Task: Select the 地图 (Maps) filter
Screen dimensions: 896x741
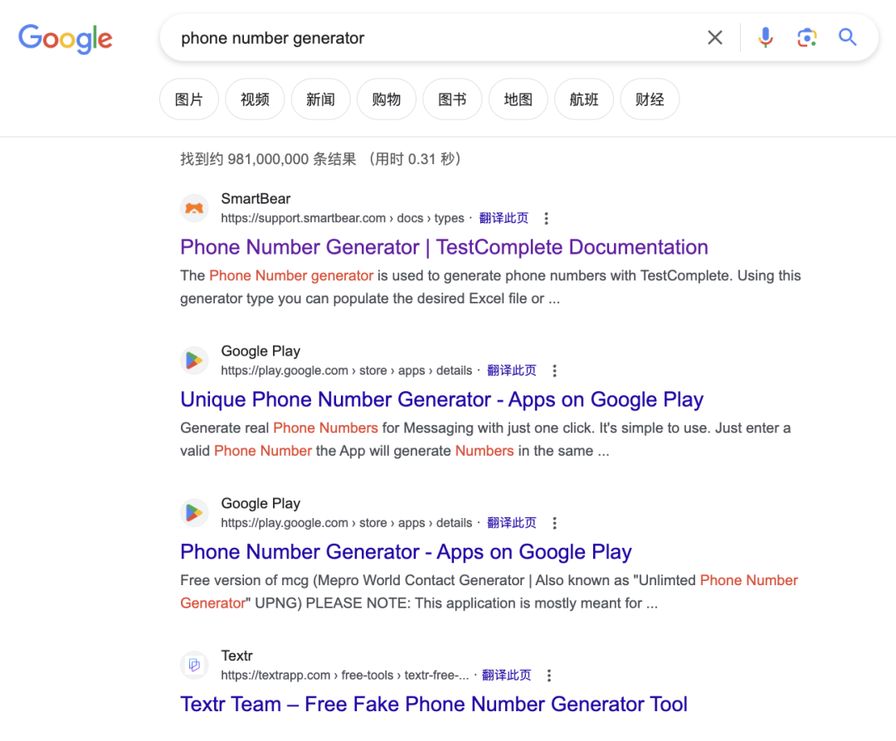Action: pyautogui.click(x=518, y=99)
